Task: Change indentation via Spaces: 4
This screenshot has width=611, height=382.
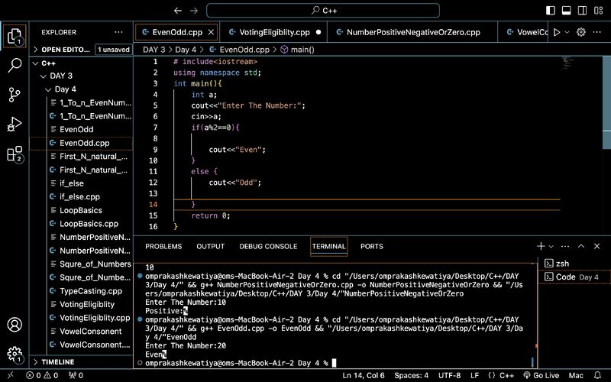Action: pyautogui.click(x=411, y=375)
